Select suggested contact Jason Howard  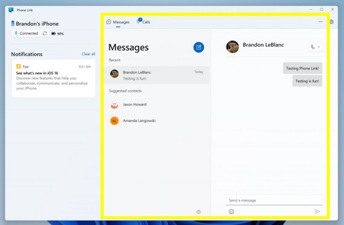157,105
